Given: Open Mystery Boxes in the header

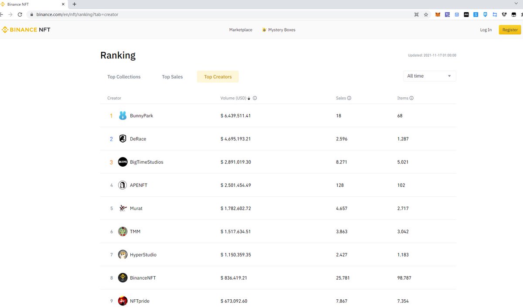Looking at the screenshot, I should click(x=282, y=30).
